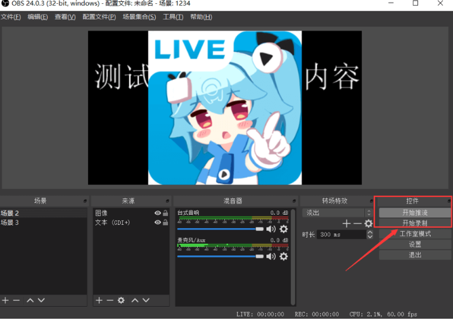Click the REC: 00:00:00 status text
The height and width of the screenshot is (320, 453).
[317, 314]
